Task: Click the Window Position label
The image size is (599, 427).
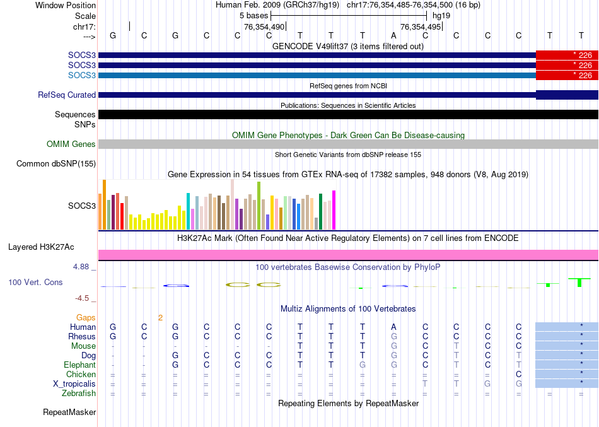Action: point(66,5)
